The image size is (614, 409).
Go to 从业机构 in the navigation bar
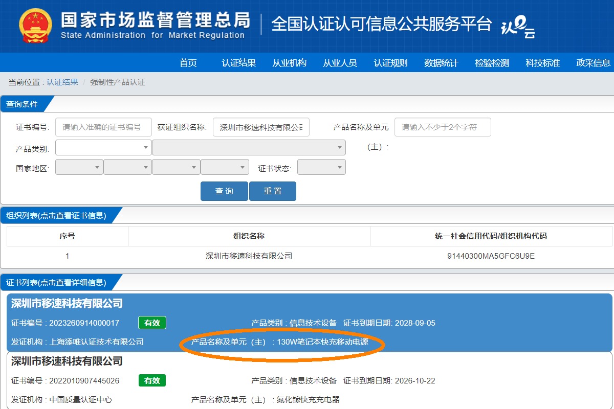290,63
